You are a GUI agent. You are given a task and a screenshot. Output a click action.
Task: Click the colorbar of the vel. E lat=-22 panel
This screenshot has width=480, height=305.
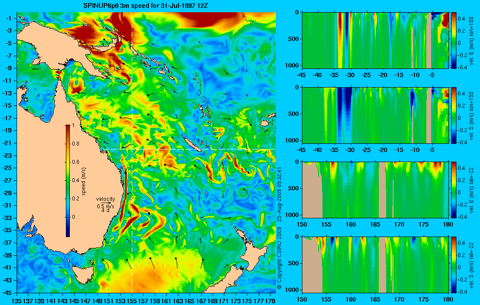click(x=454, y=190)
